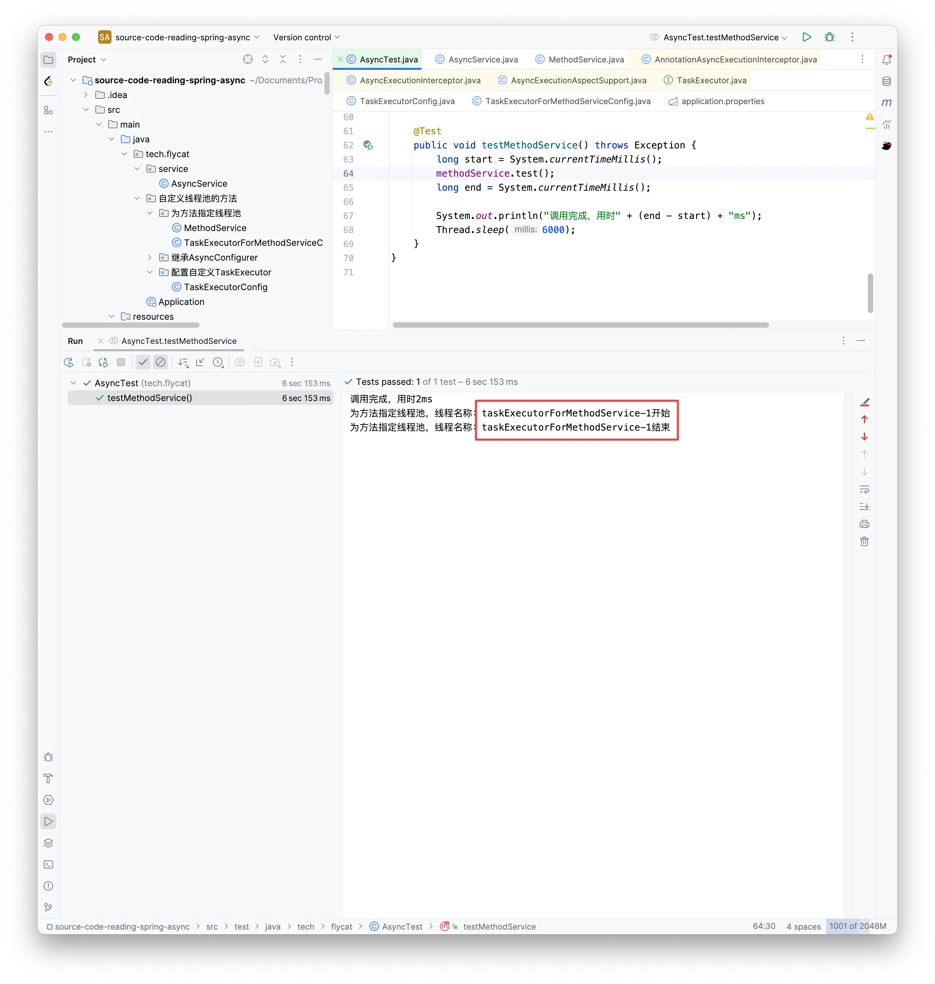Click the Stop square button in Run toolbar
Screen dimensions: 935x984
pos(121,362)
